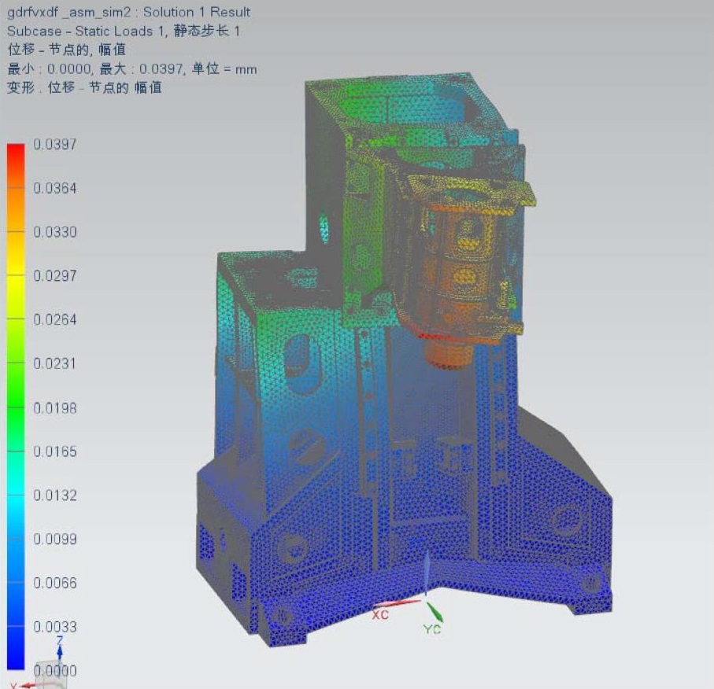Click the 0.0000 minimum legend value
The height and width of the screenshot is (689, 714).
coord(55,671)
